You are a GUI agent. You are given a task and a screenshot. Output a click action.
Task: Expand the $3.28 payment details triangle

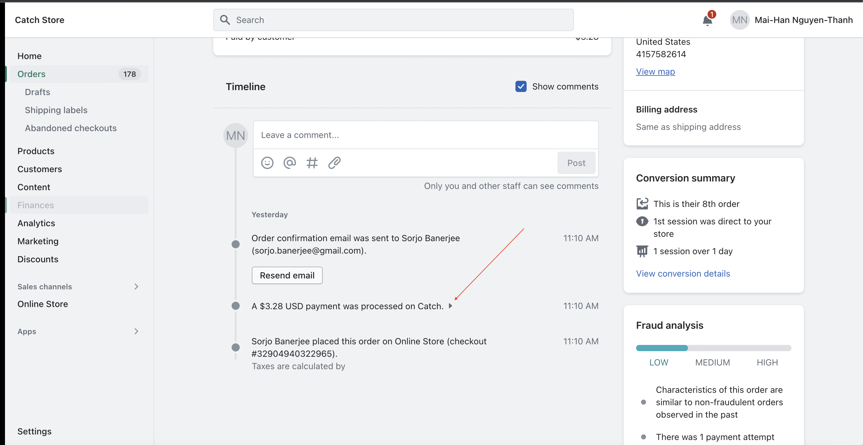tap(450, 306)
